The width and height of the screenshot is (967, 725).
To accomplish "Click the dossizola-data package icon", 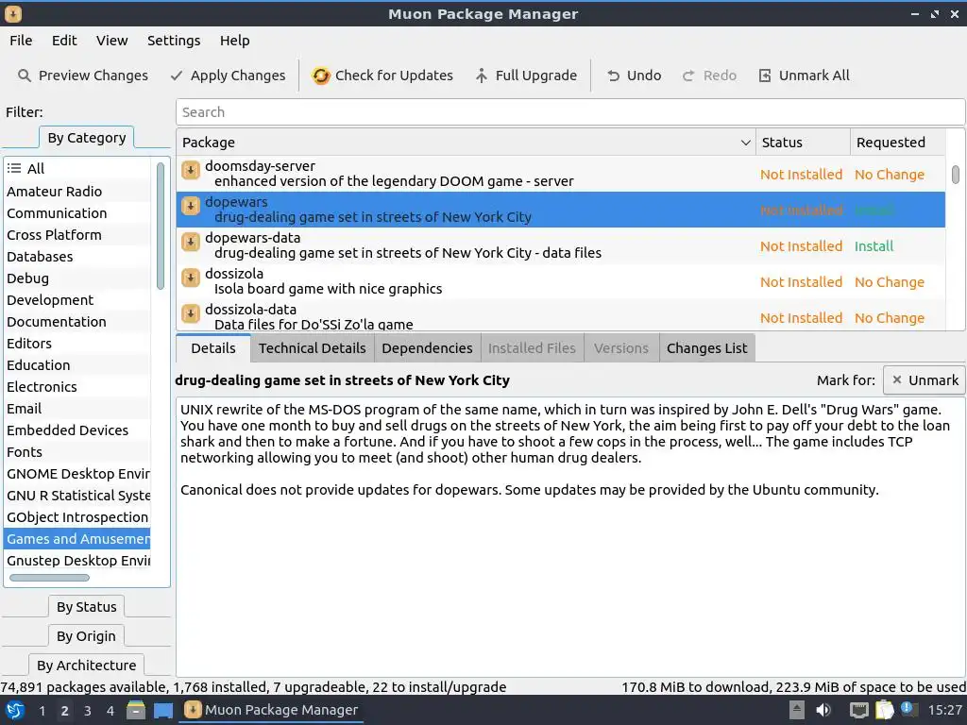I will [191, 313].
